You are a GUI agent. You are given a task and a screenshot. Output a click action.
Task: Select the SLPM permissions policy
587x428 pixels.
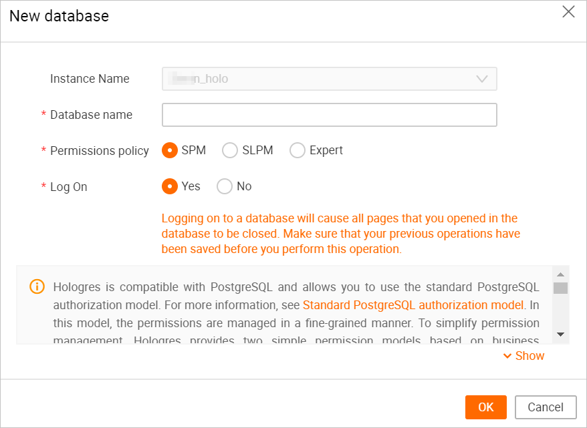coord(229,150)
